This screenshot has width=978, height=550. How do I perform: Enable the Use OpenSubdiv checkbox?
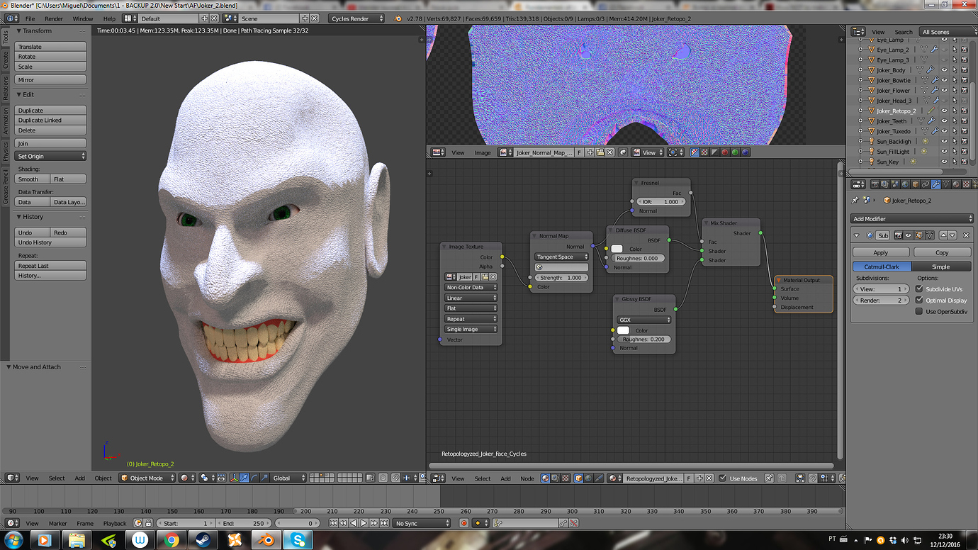tap(919, 311)
